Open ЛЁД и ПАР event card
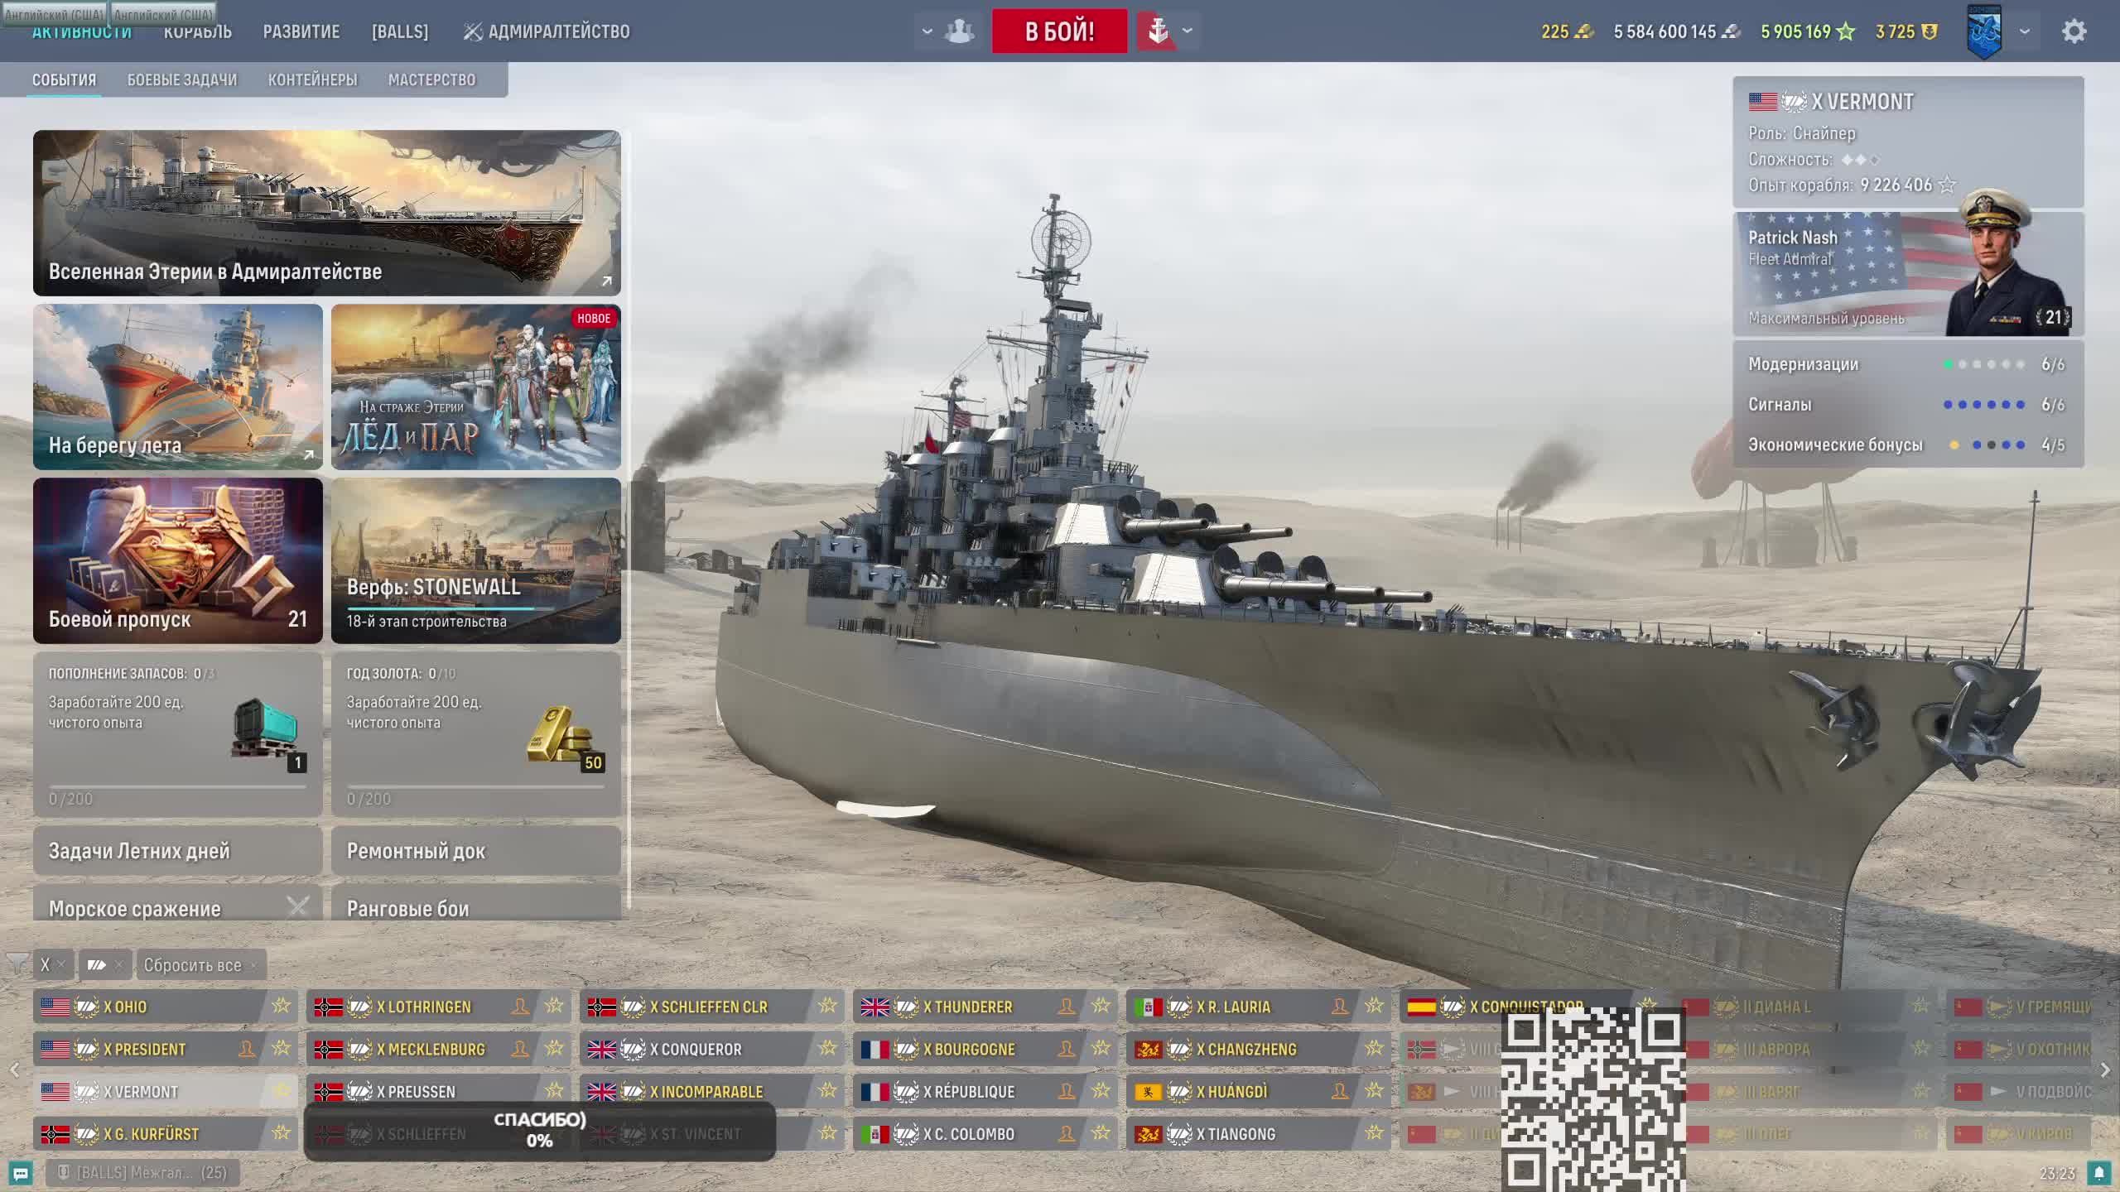The image size is (2120, 1192). (x=476, y=387)
